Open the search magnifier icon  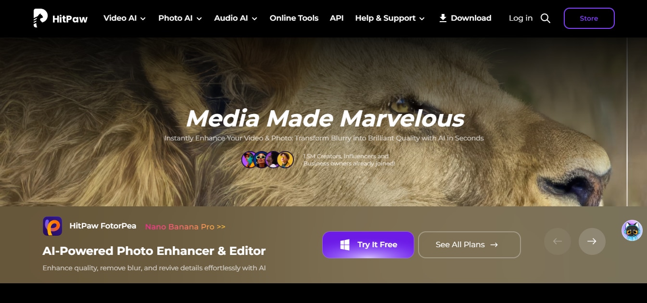[x=546, y=18]
